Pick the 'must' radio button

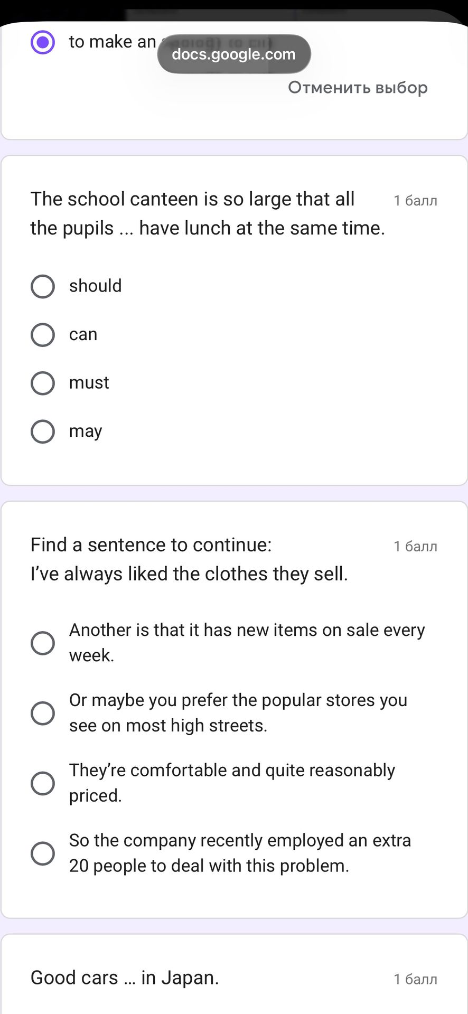tap(43, 383)
